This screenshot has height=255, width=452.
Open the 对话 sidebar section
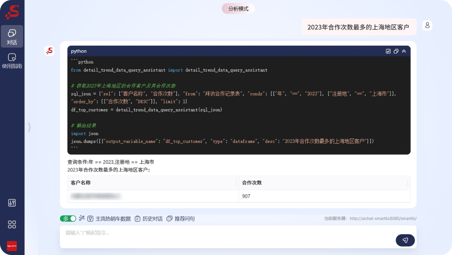coord(12,36)
